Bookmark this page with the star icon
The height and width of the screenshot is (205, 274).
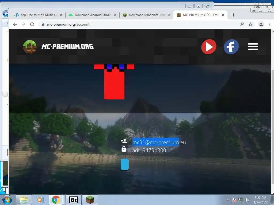coord(250,24)
